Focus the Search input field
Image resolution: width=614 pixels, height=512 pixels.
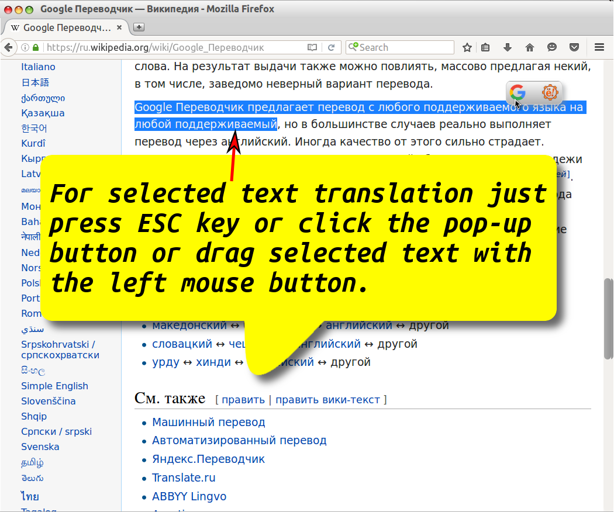400,47
